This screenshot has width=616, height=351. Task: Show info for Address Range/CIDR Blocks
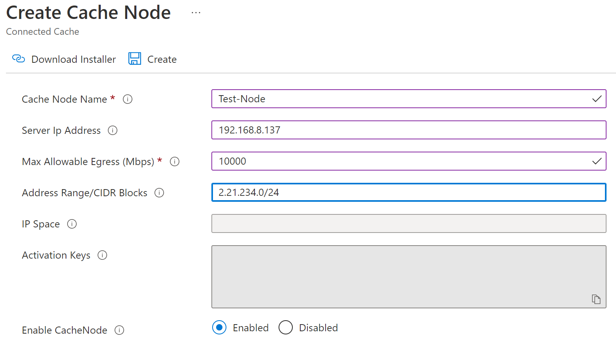pos(159,193)
